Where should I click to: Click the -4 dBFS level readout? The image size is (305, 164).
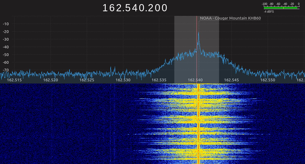pyautogui.click(x=269, y=12)
